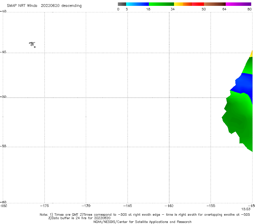The height and width of the screenshot is (224, 255).
Task: Click the longitude label '-165'
Action: 127,206
